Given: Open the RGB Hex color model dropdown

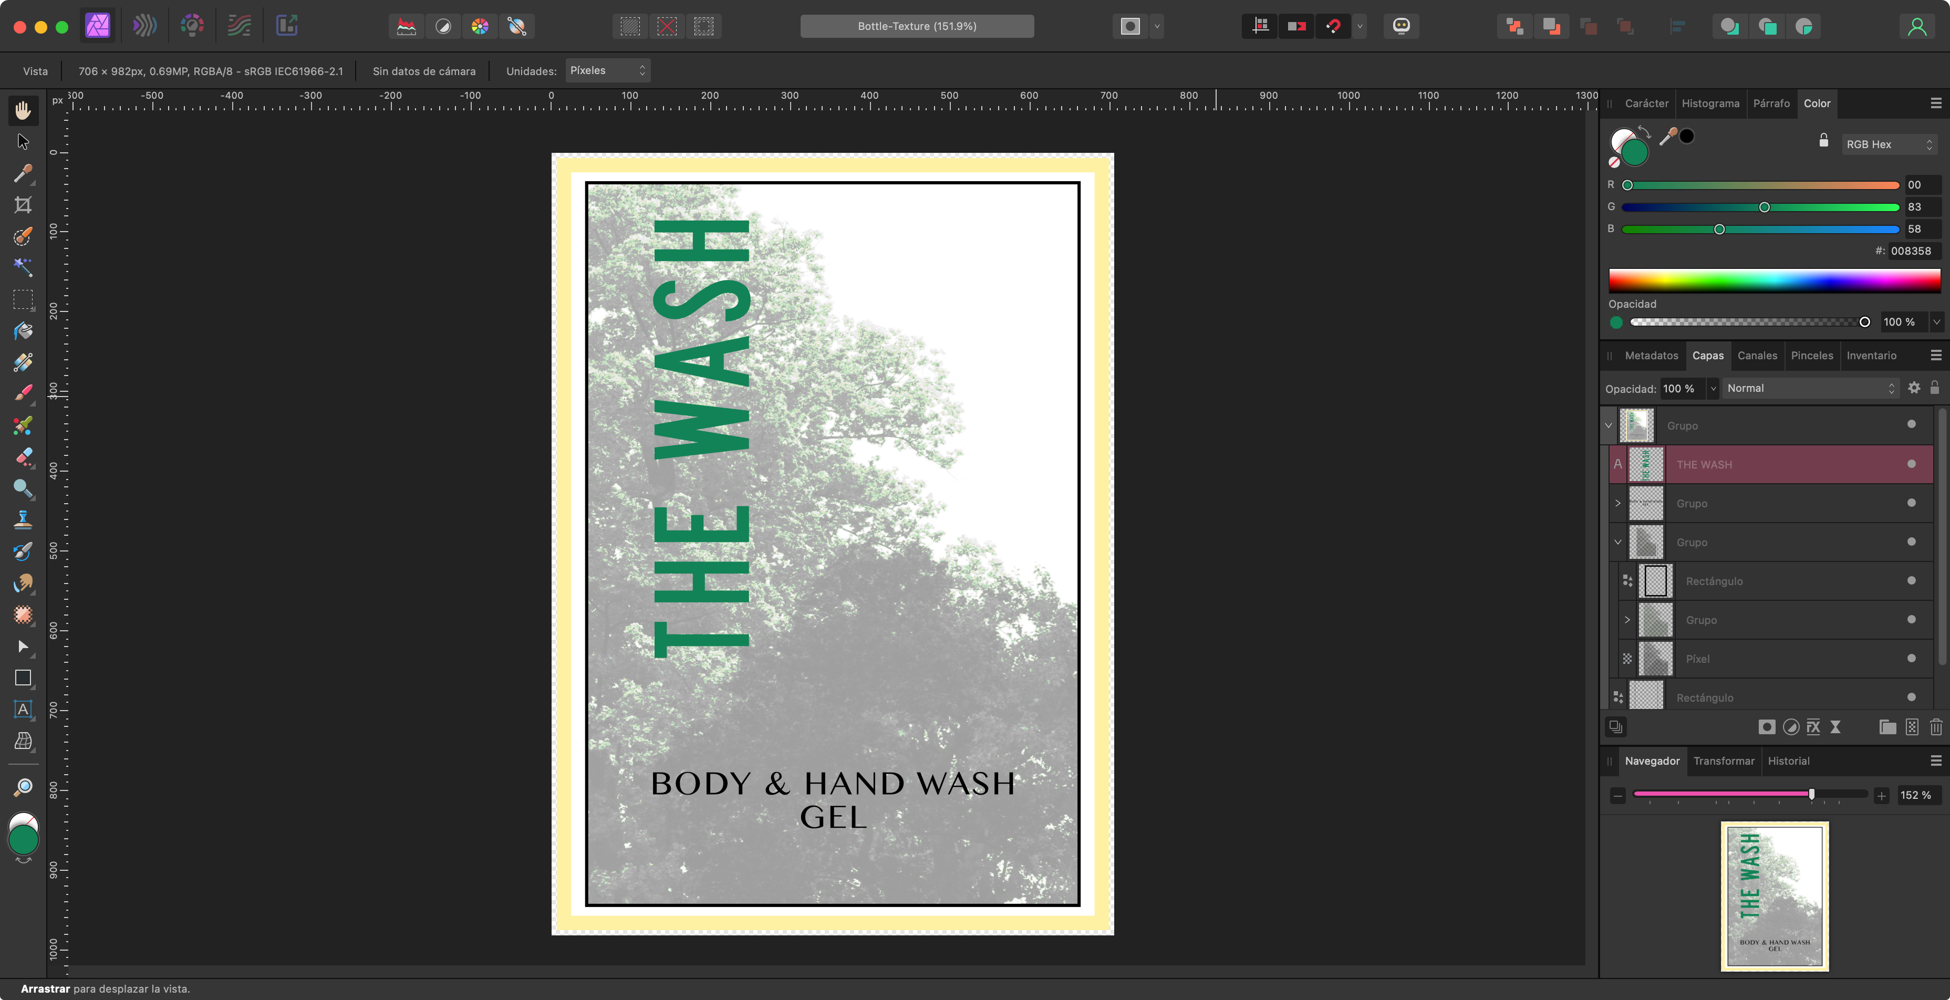Looking at the screenshot, I should (x=1889, y=144).
